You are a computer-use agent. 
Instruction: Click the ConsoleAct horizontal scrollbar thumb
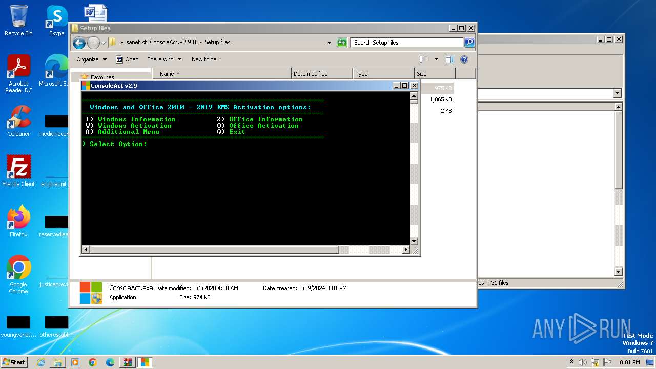pos(214,250)
